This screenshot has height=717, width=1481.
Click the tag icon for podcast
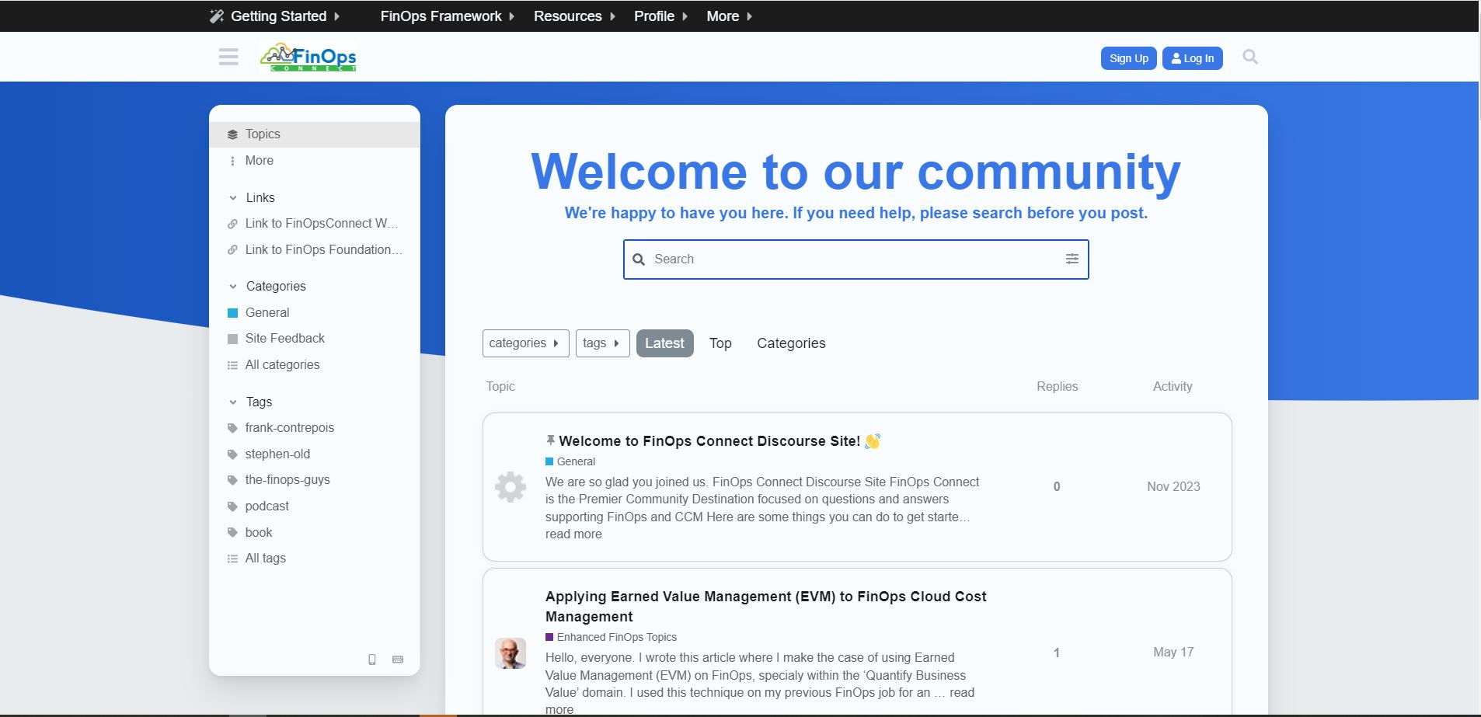point(232,506)
